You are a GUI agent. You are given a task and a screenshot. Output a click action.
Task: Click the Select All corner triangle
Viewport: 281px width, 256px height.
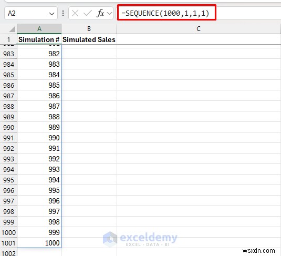point(12,29)
